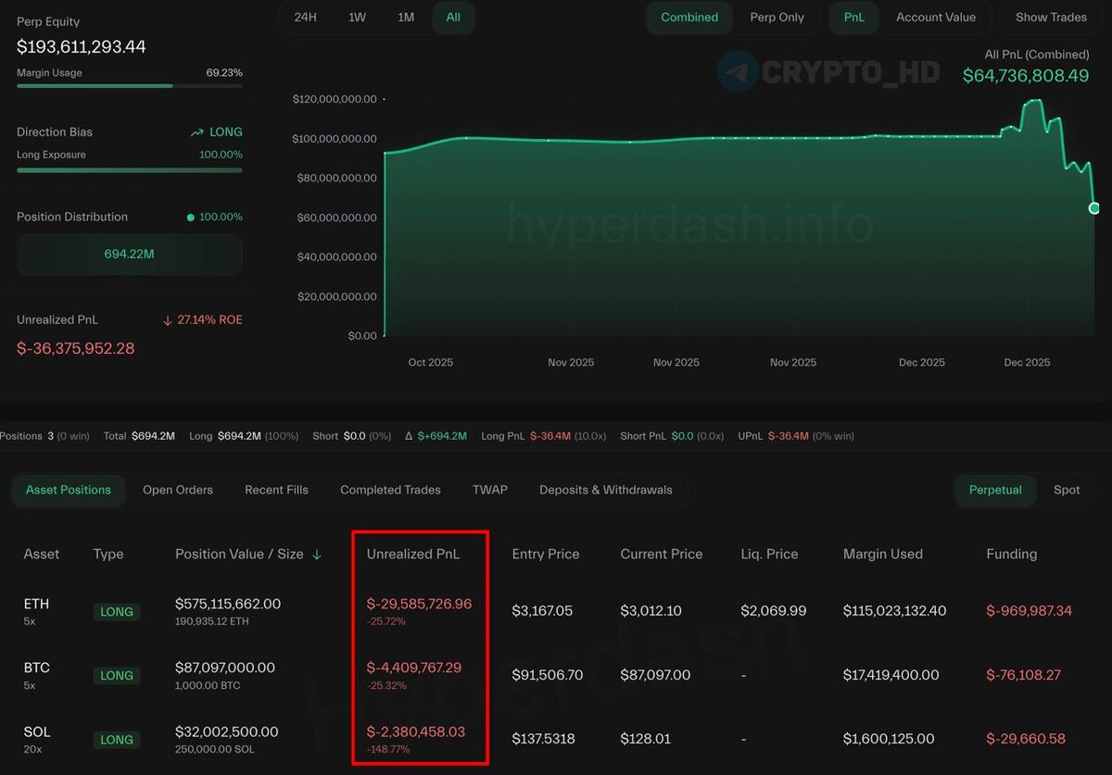
Task: Click the Margin Usage progress bar
Action: [x=130, y=86]
